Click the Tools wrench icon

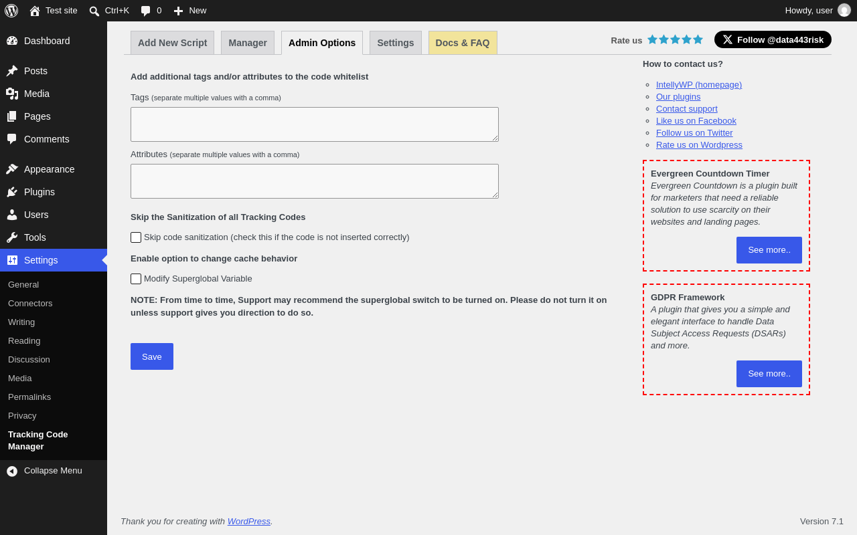[12, 237]
